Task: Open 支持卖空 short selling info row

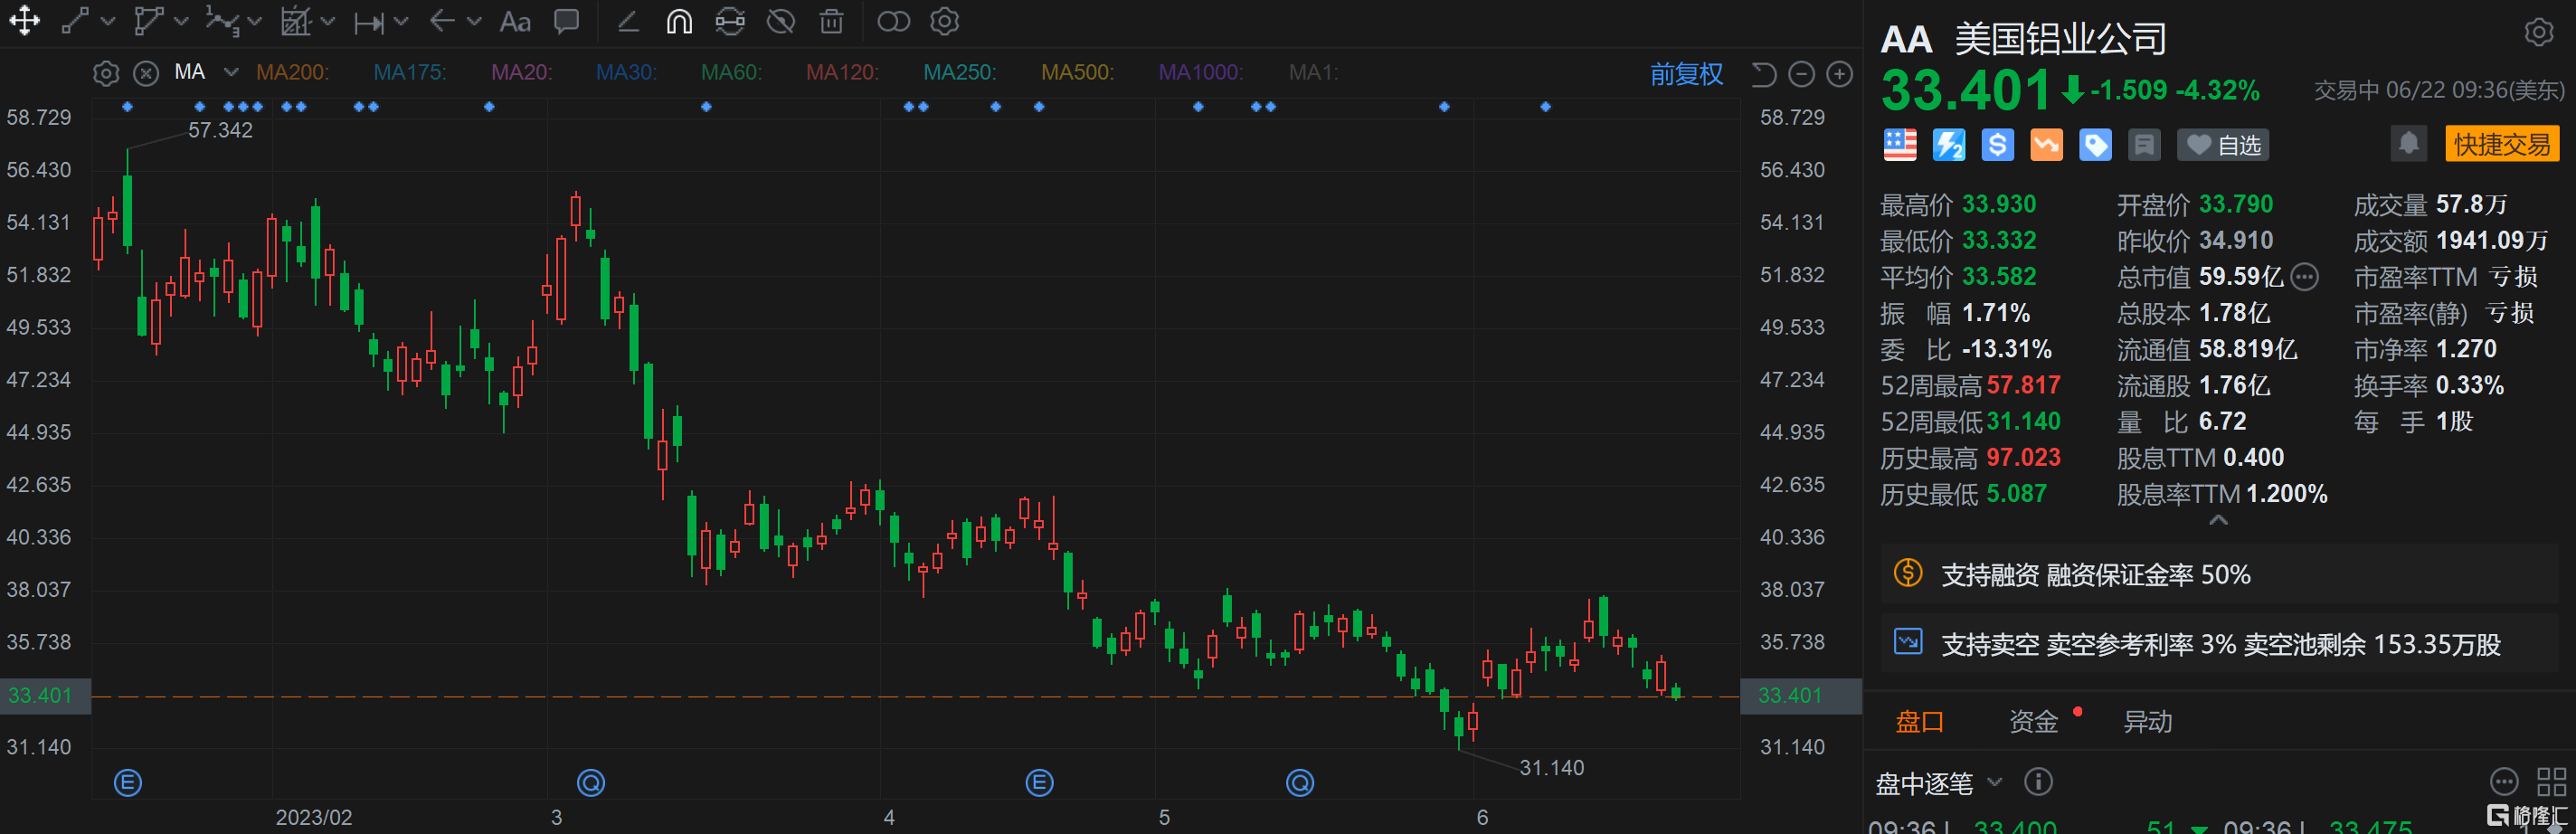Action: coord(2219,643)
